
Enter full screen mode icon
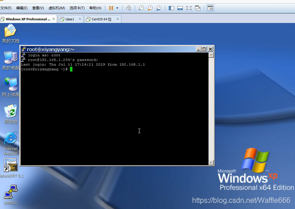[189, 8]
